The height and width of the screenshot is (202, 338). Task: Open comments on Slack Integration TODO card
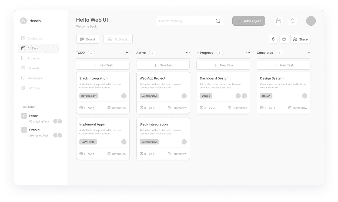coord(81,108)
